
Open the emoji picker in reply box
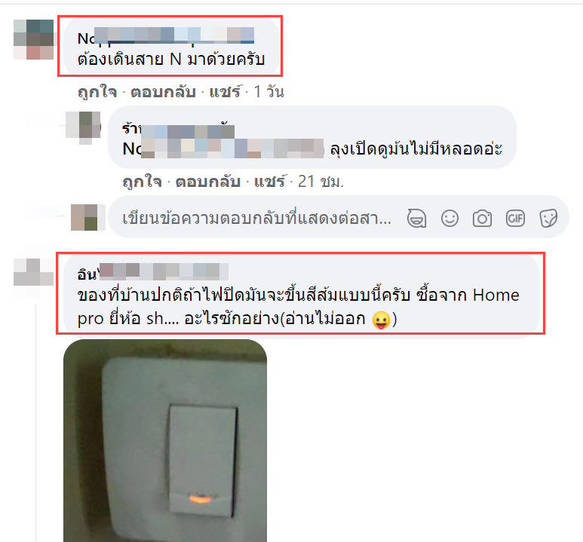click(x=450, y=218)
